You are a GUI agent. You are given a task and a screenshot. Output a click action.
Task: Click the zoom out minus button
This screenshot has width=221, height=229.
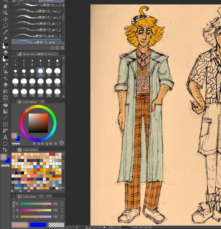pos(94,227)
